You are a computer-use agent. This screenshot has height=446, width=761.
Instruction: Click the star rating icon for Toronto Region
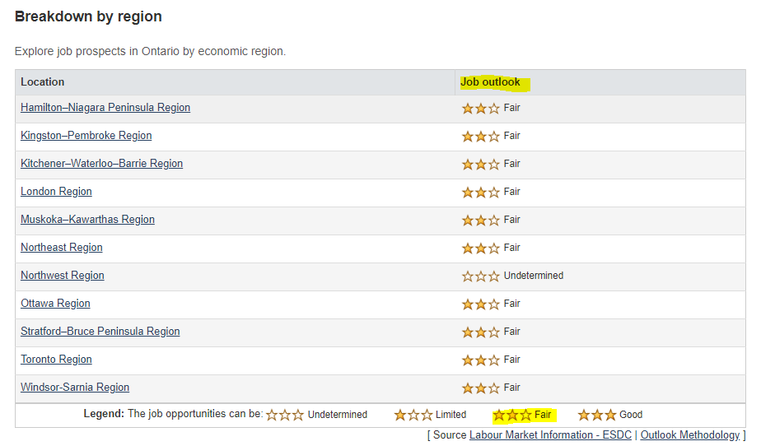481,360
